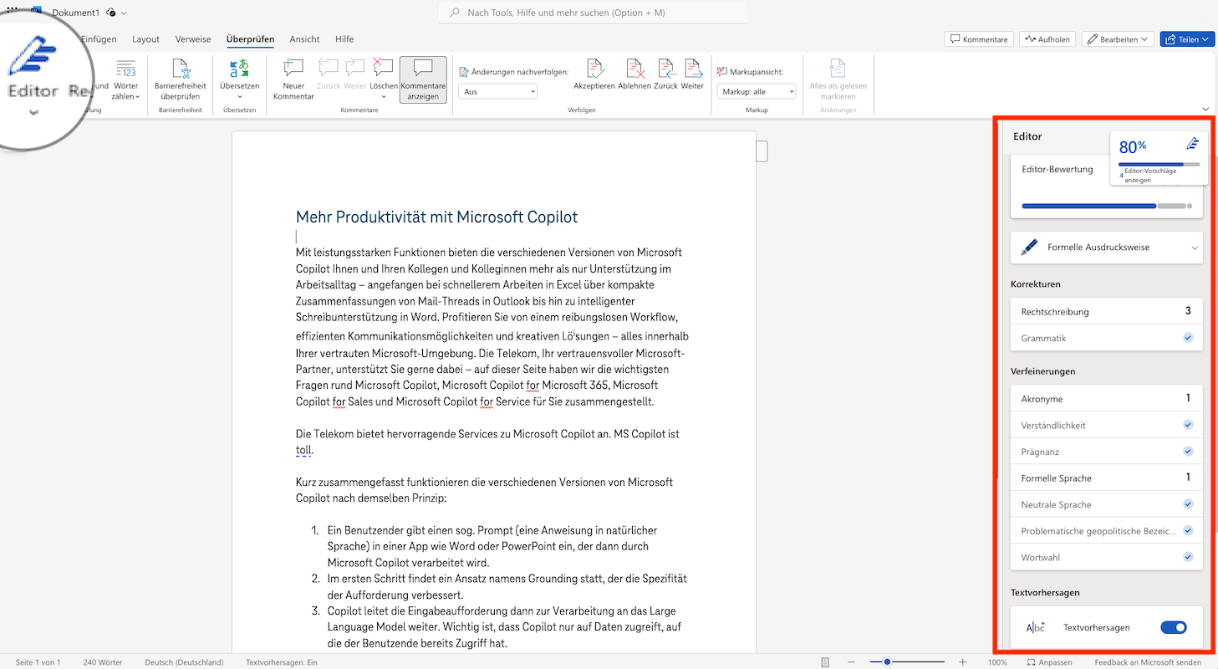Click the Editor pen icon in score card

(x=1193, y=144)
